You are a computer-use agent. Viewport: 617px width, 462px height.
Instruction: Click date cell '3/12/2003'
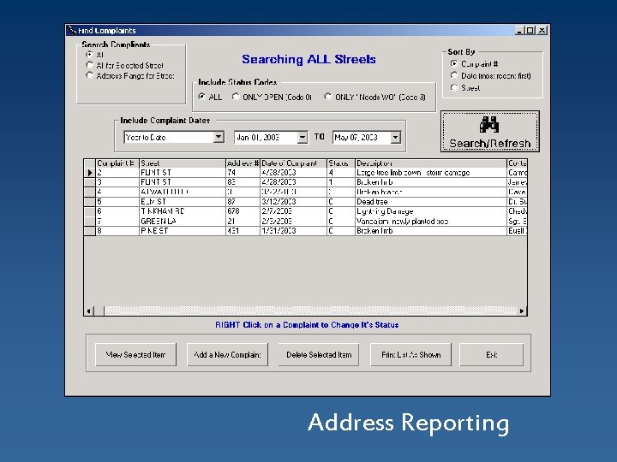pyautogui.click(x=294, y=202)
